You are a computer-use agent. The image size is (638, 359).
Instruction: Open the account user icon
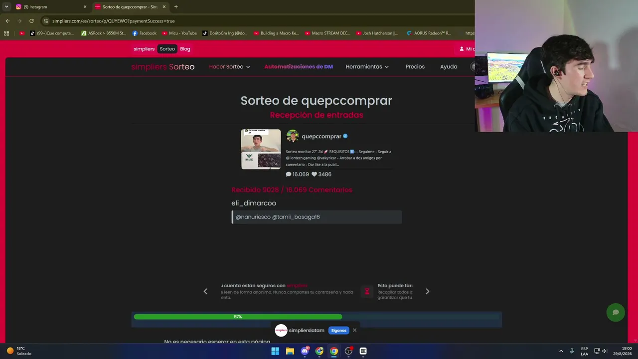pos(462,49)
